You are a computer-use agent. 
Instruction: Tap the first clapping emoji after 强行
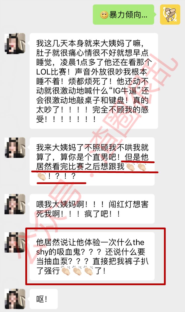[66, 271]
